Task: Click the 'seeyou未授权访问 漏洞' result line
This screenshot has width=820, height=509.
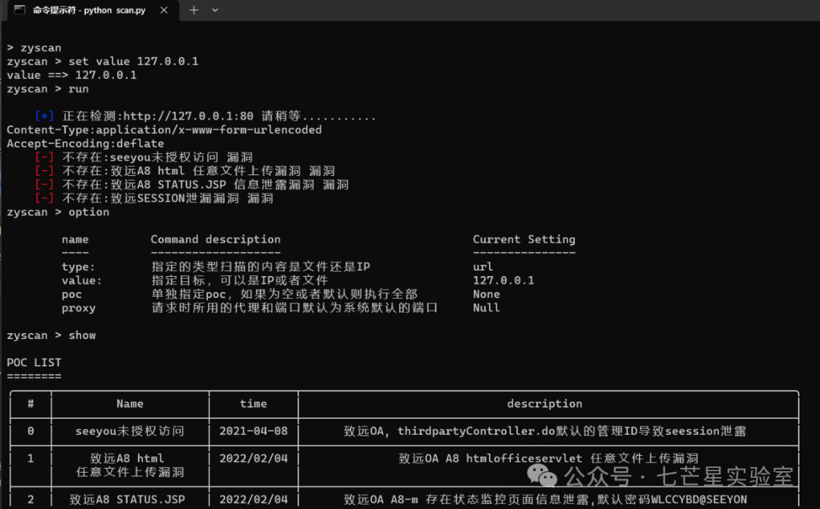Action: click(143, 157)
